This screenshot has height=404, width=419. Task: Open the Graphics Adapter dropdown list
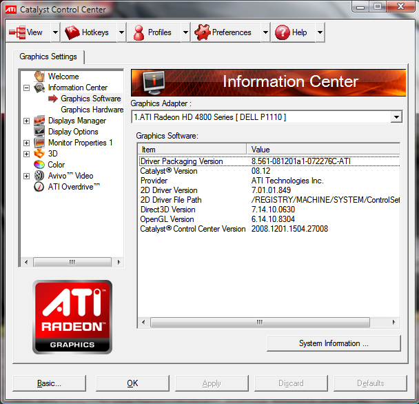[396, 117]
